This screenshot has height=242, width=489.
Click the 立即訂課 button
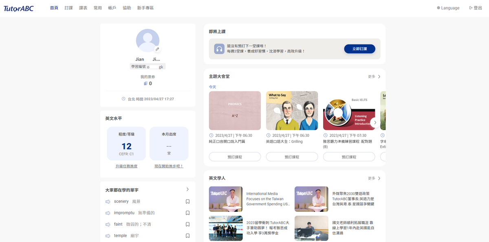pos(359,49)
